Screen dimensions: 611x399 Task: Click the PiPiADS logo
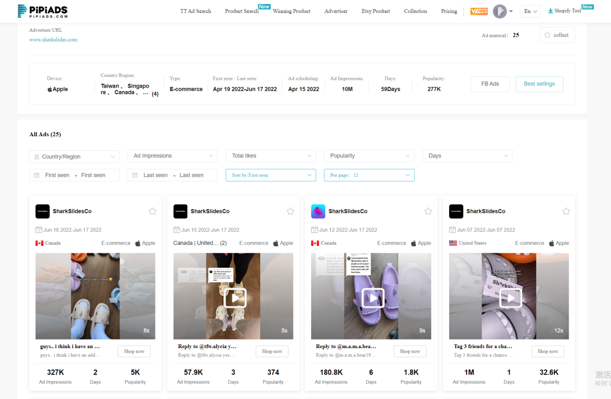(42, 11)
